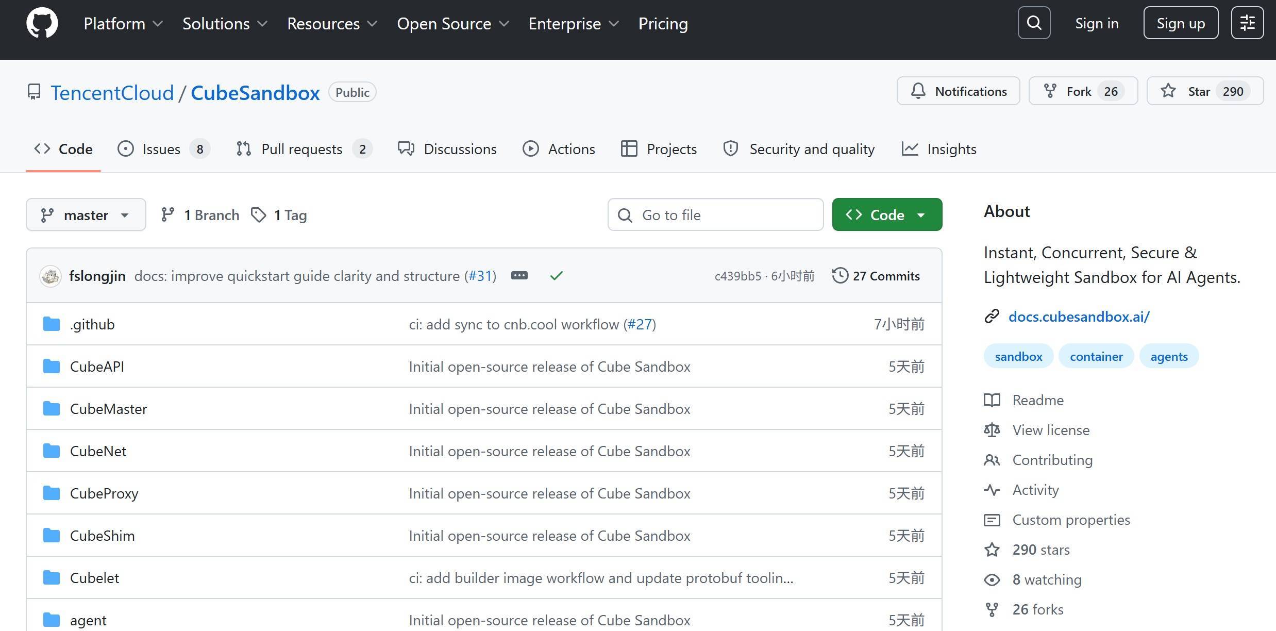Expand commit message ellipsis icon
The height and width of the screenshot is (631, 1276).
pos(519,276)
